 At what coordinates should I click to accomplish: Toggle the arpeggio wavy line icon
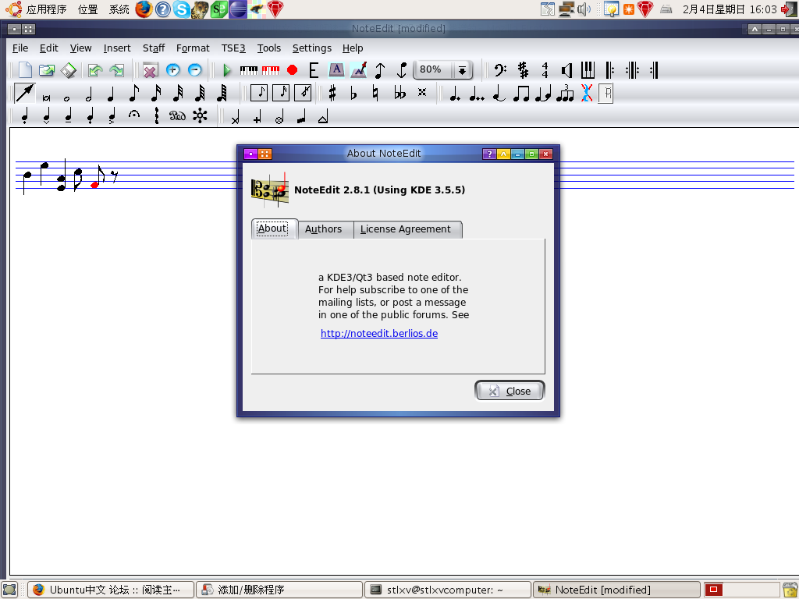tap(156, 116)
